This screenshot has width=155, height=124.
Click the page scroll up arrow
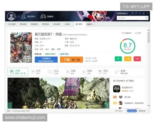coord(149,30)
